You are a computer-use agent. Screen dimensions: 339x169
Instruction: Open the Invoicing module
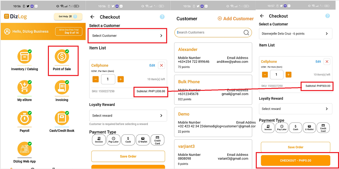coord(62,91)
